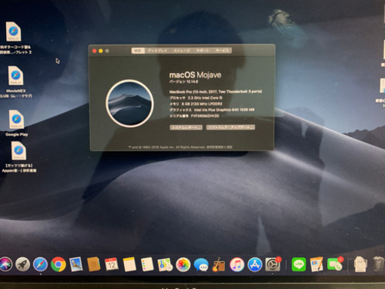This screenshot has height=289, width=385.
Task: Click the serial number line
Action: click(x=194, y=116)
